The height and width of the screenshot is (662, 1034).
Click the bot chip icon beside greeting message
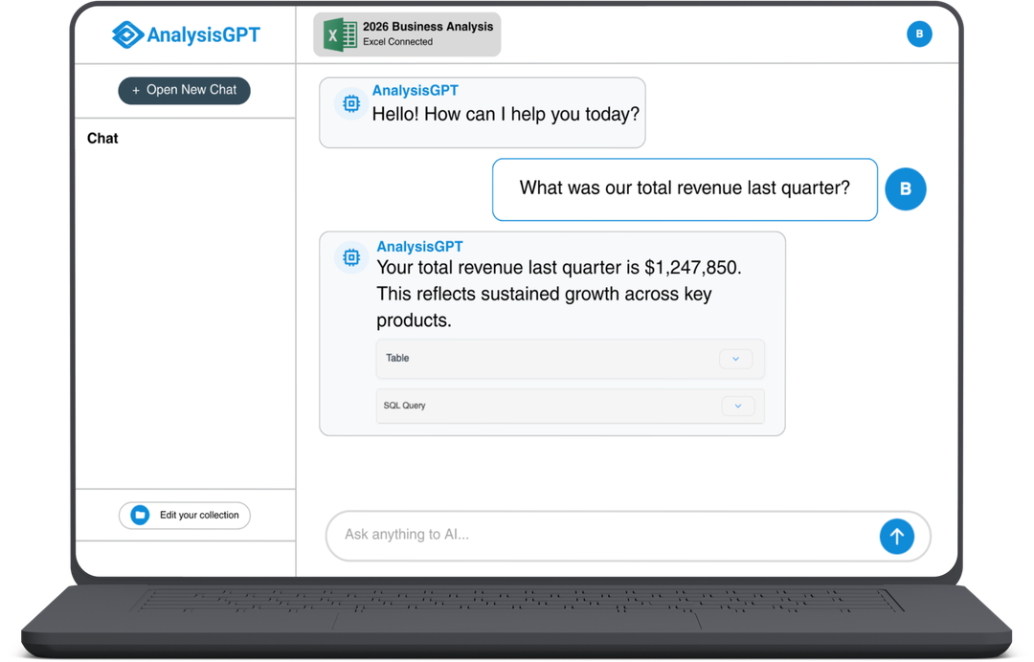(351, 103)
